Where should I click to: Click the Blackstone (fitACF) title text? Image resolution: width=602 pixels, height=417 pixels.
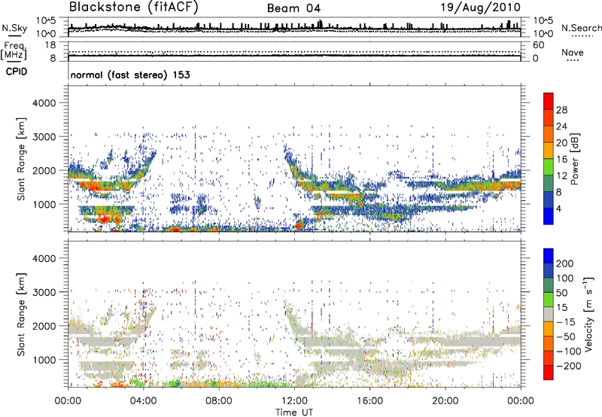click(x=133, y=7)
